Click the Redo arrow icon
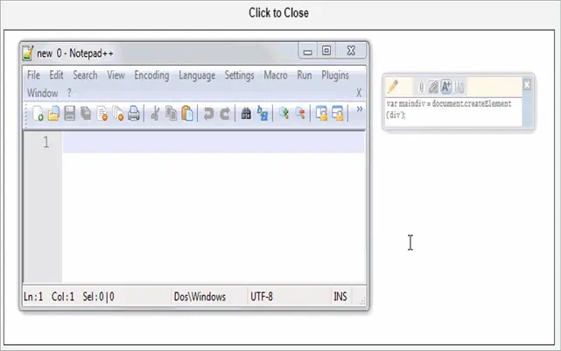561x351 pixels. (225, 114)
